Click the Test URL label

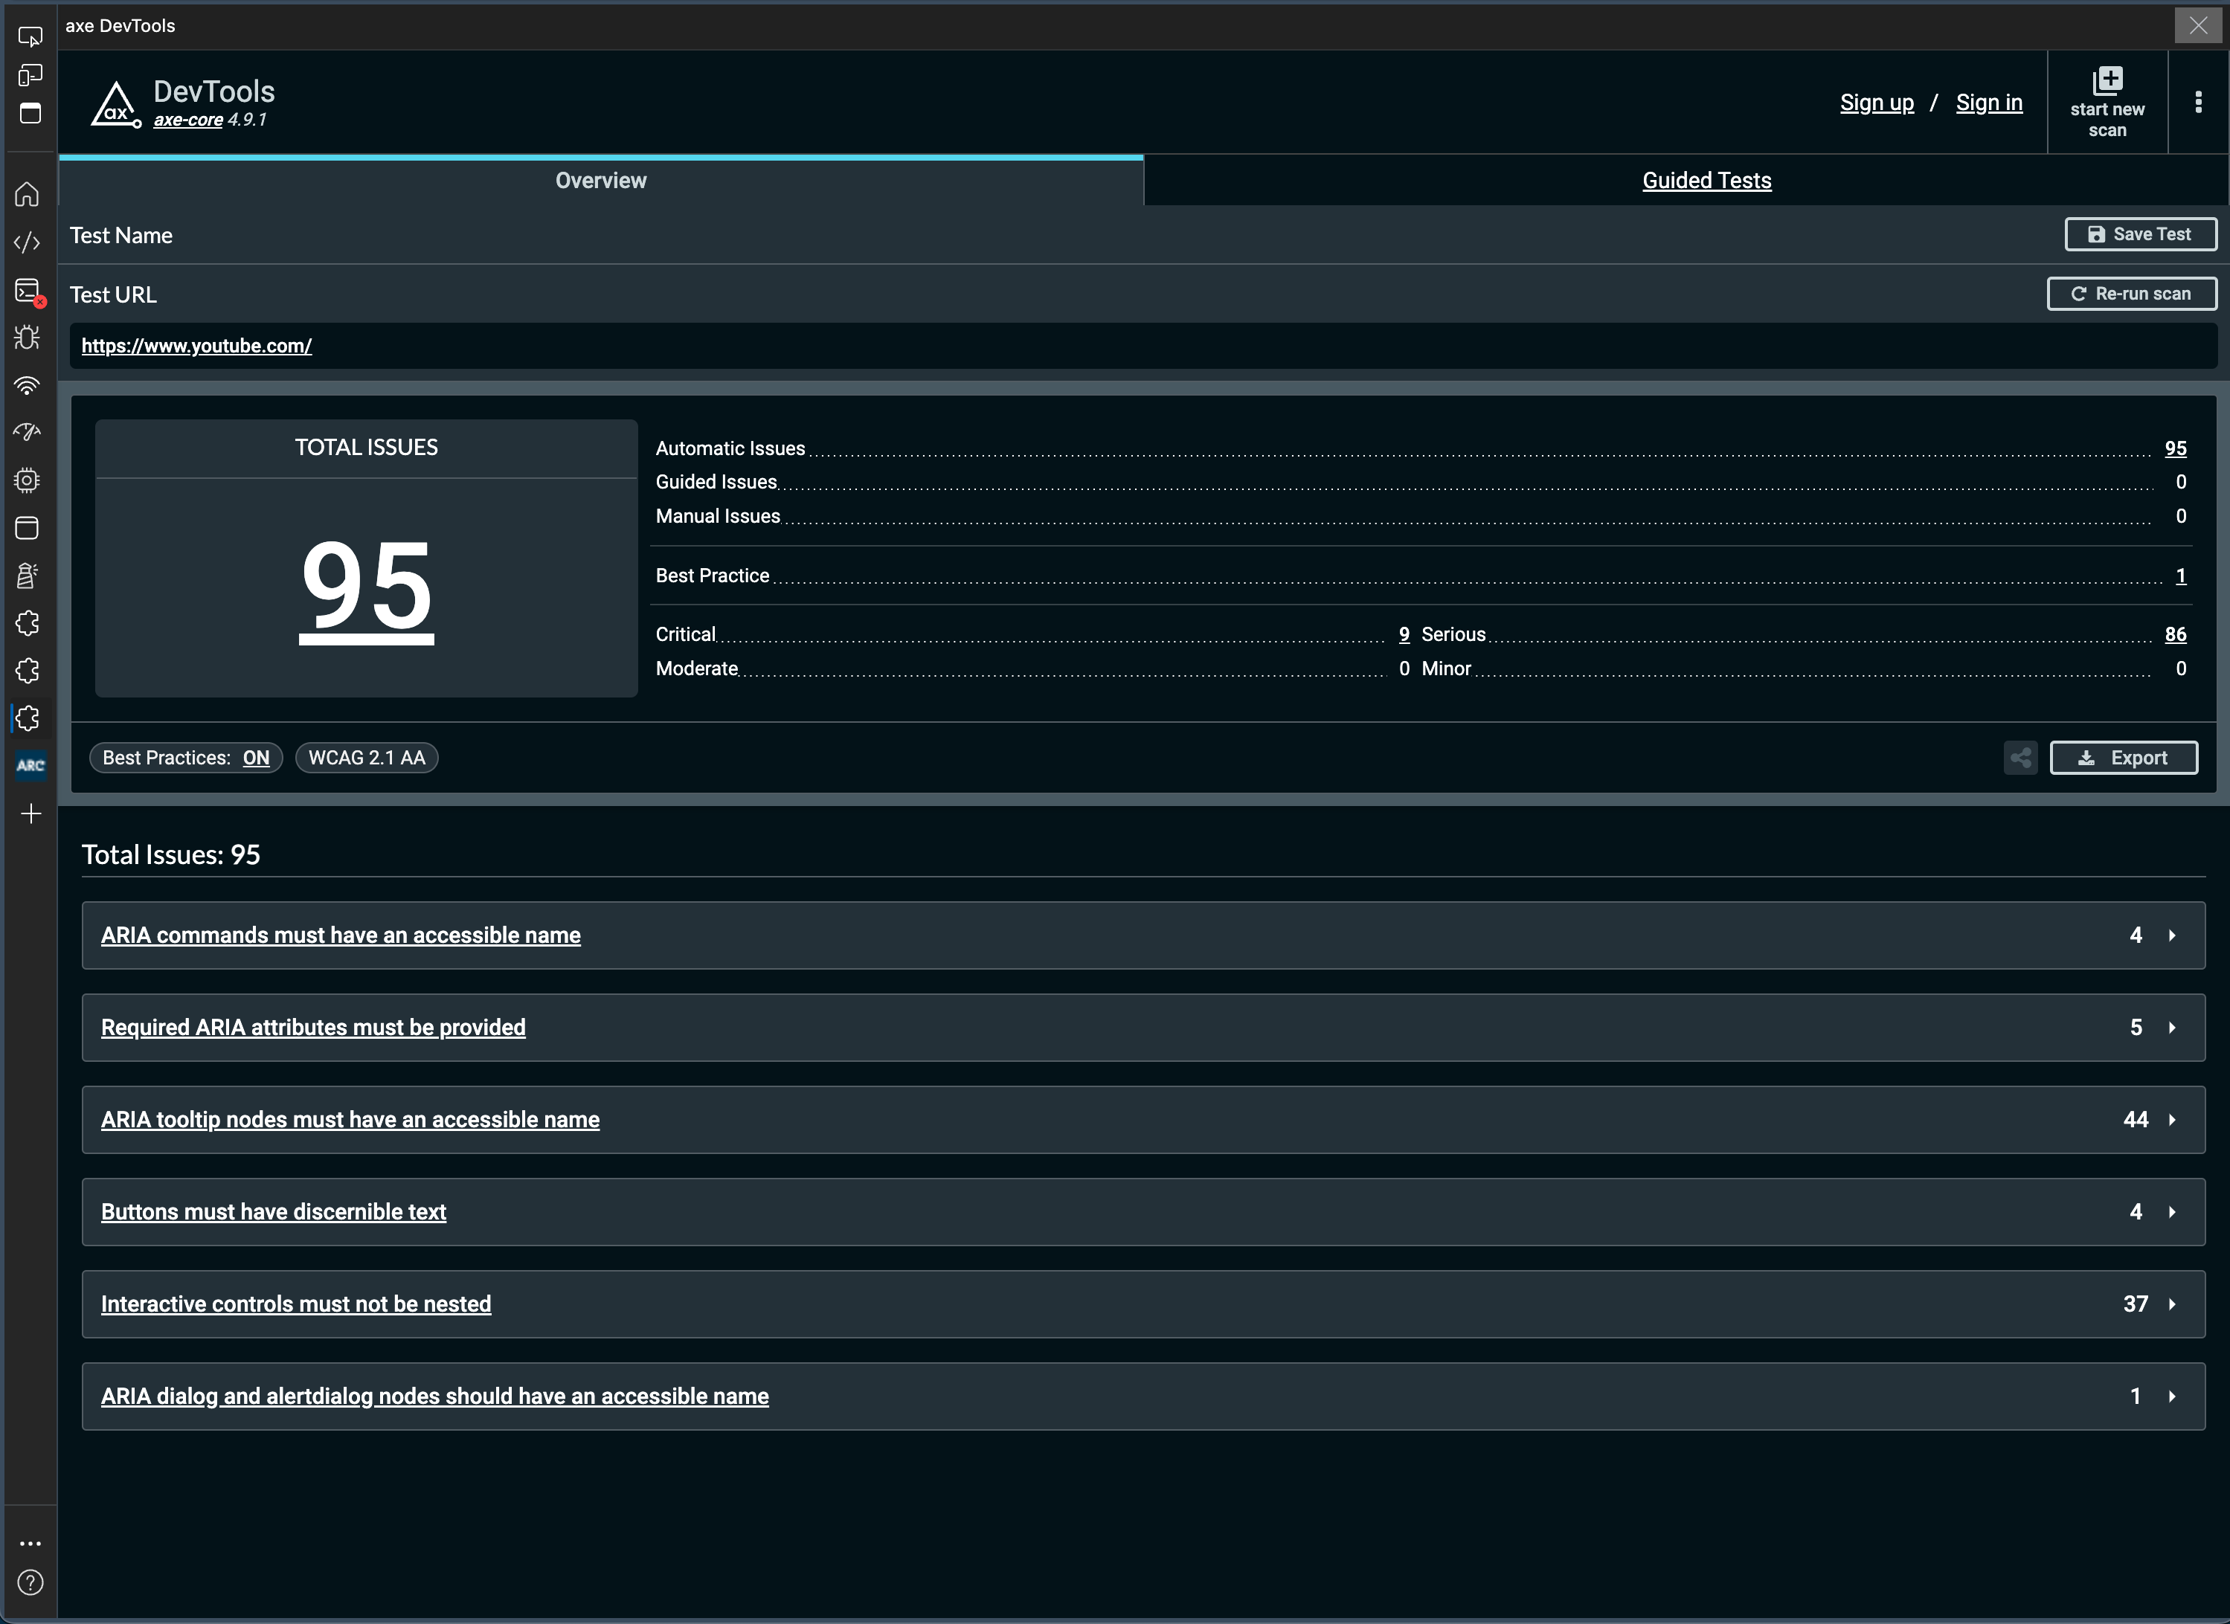click(113, 295)
